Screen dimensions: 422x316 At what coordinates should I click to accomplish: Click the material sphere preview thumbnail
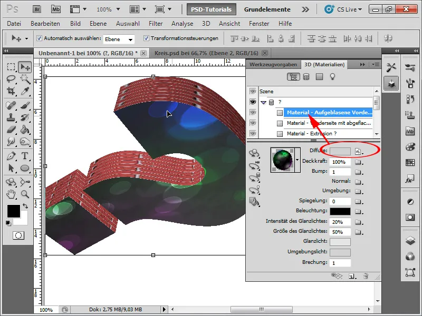click(283, 160)
